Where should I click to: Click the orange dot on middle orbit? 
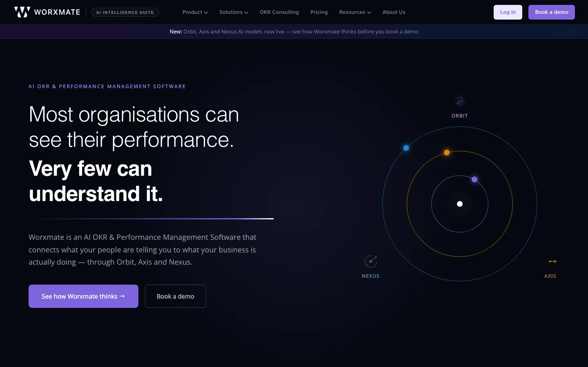(x=447, y=153)
